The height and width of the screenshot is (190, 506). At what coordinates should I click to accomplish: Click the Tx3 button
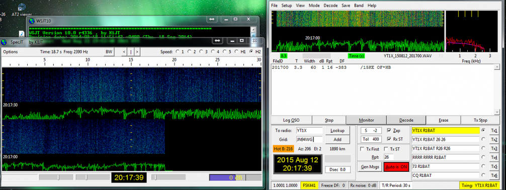[x=494, y=148]
